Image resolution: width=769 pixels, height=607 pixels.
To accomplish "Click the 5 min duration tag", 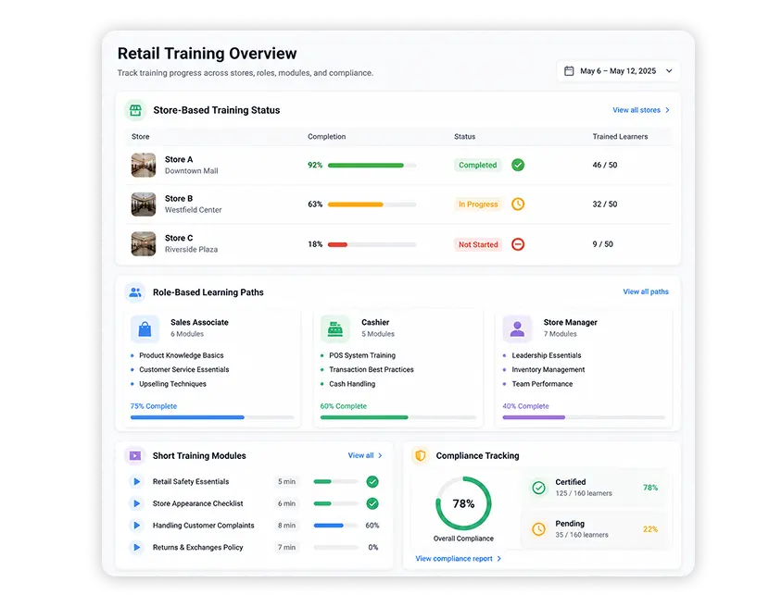I will point(286,481).
